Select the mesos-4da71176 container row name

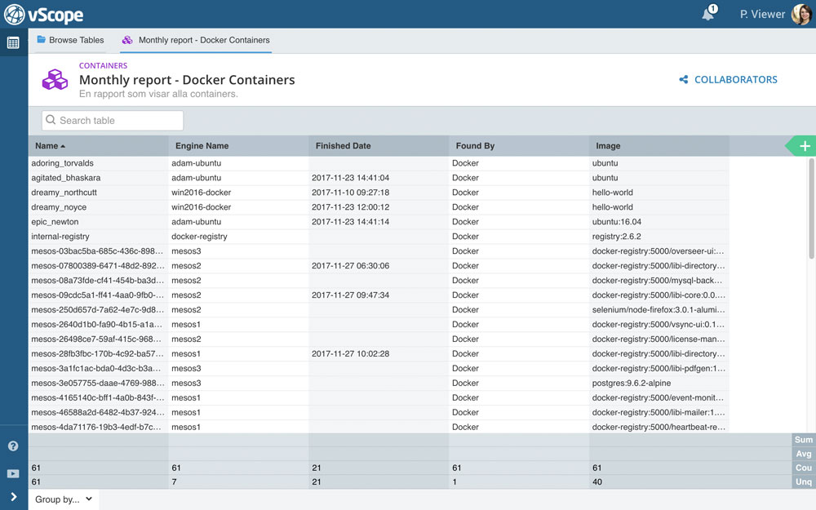click(x=95, y=427)
